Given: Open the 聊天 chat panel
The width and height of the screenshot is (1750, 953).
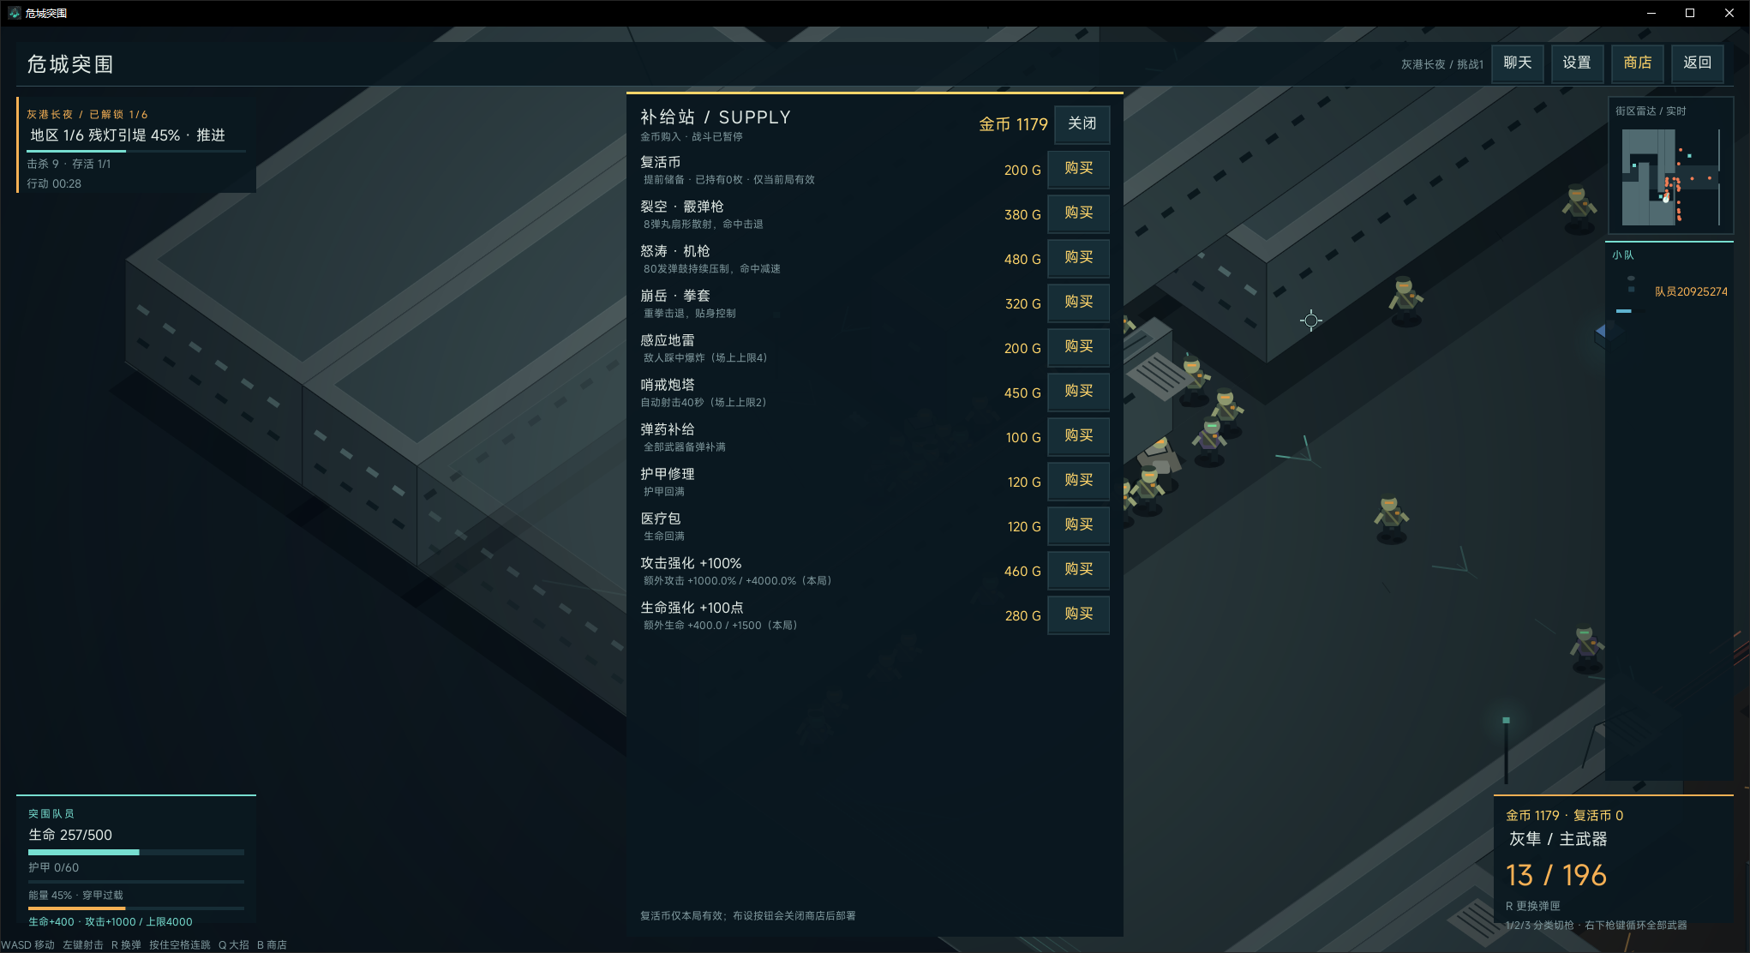Looking at the screenshot, I should [1518, 63].
